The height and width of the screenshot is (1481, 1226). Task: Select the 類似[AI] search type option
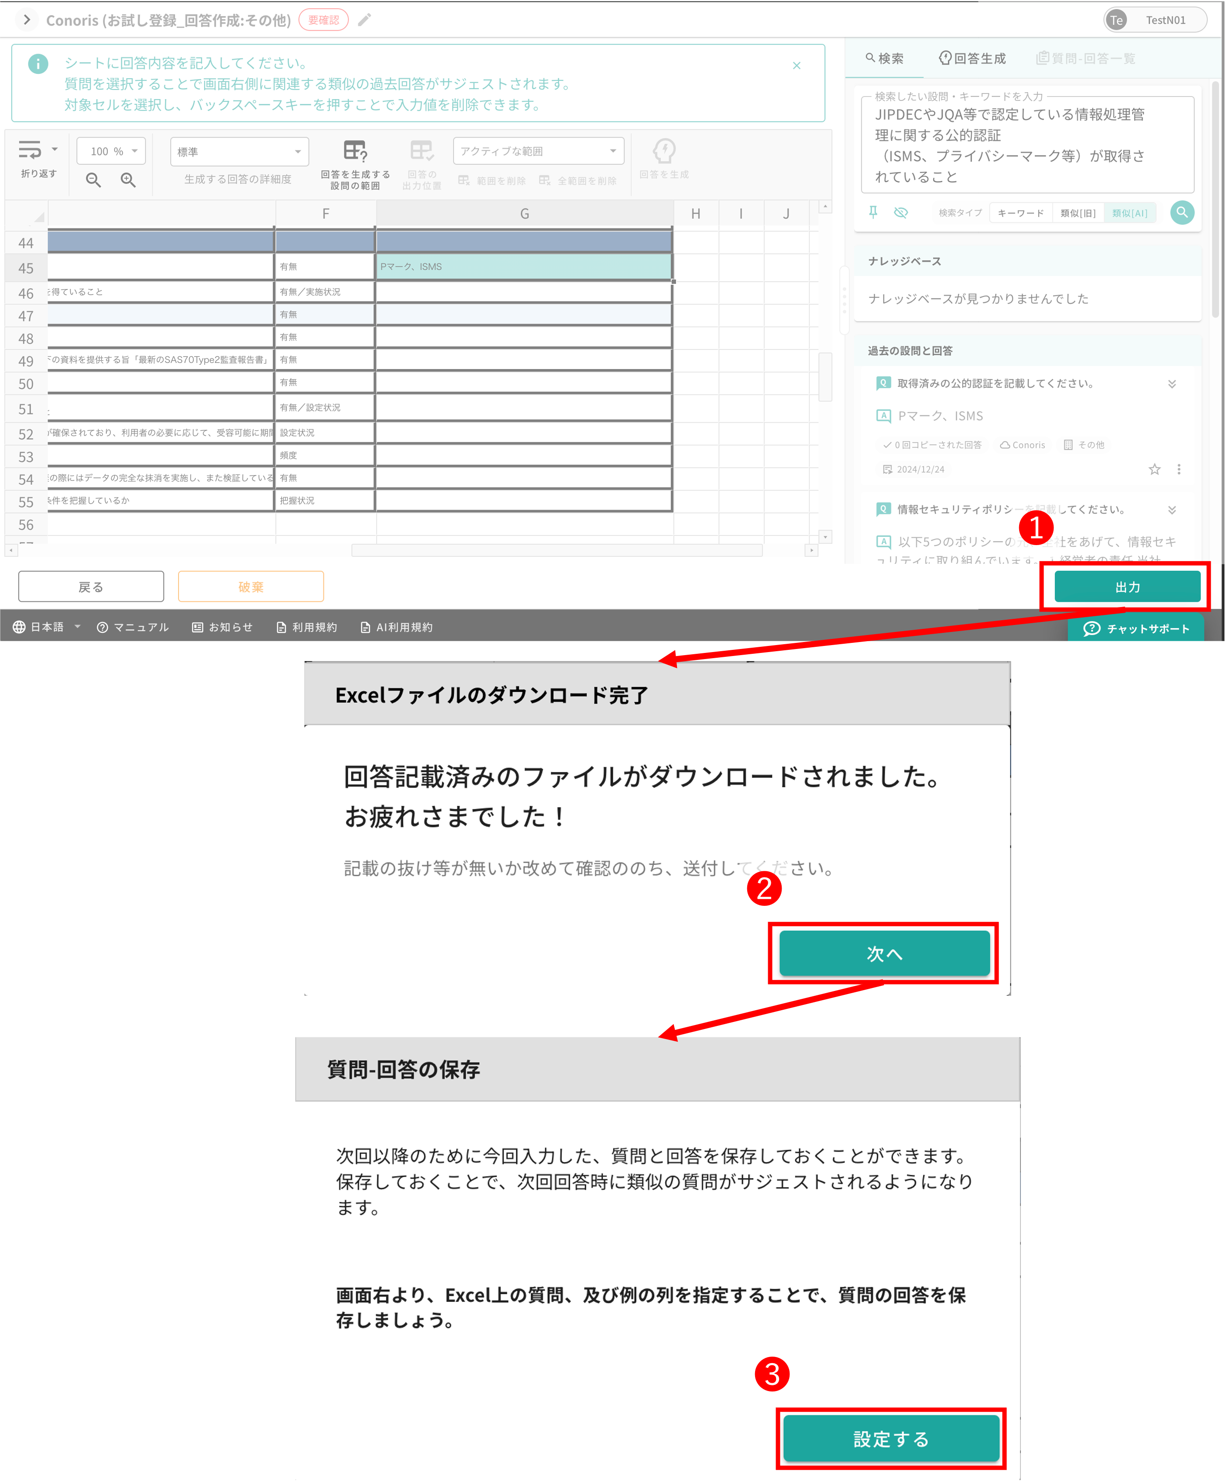pos(1130,212)
